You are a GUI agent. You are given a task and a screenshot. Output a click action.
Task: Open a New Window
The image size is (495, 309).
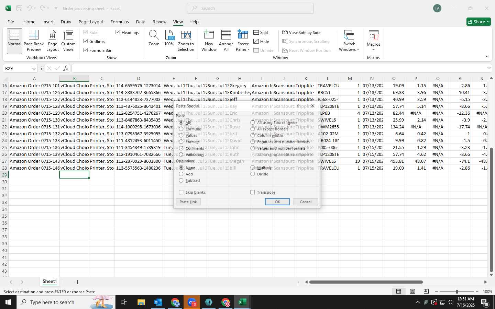pos(209,41)
